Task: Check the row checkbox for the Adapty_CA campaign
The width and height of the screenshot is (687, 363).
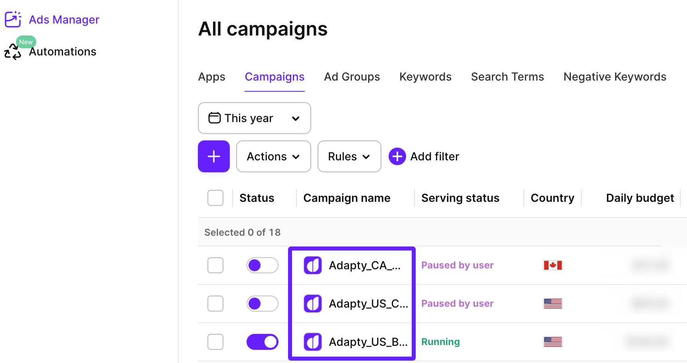Action: 215,265
